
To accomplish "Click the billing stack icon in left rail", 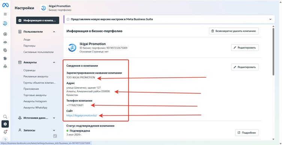I will click(x=5, y=58).
